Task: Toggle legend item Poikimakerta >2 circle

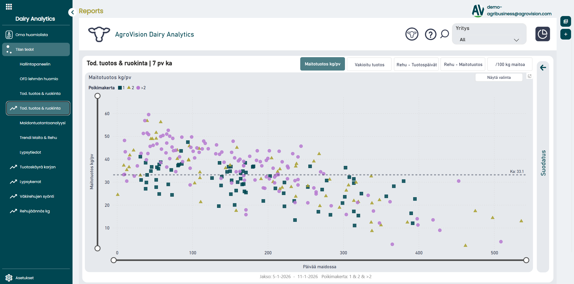Action: [141, 88]
